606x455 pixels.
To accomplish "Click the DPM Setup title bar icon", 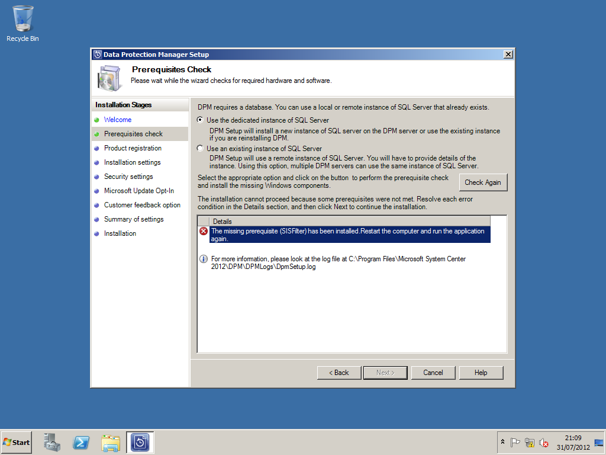I will click(98, 55).
